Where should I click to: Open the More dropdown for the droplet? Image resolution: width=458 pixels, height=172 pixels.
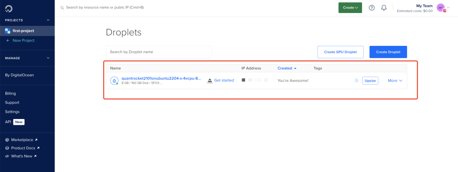pos(395,81)
